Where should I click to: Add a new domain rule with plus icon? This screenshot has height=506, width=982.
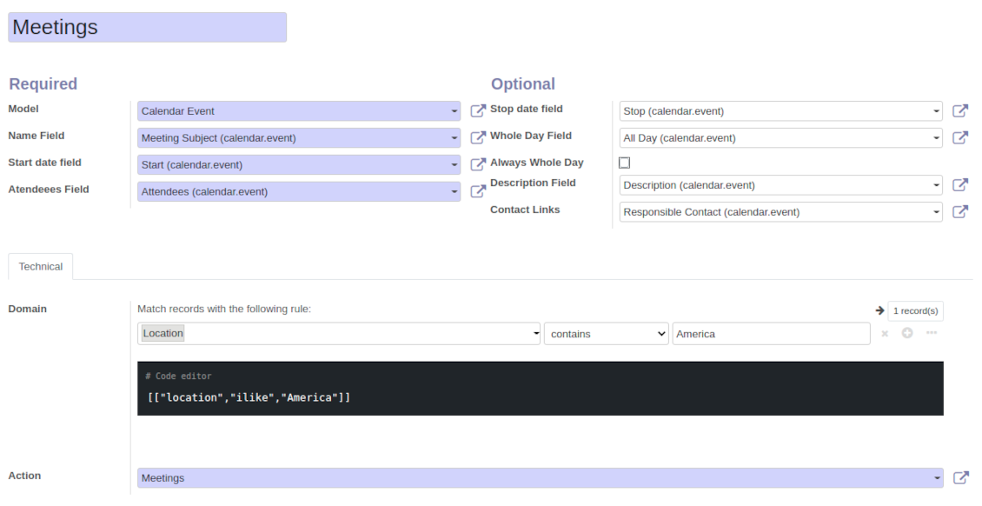pyautogui.click(x=907, y=333)
